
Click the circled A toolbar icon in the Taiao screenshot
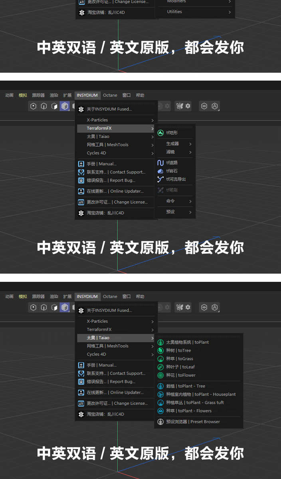[215, 307]
